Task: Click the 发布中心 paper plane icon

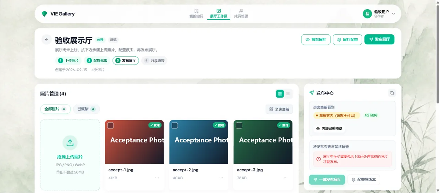Action: [311, 93]
